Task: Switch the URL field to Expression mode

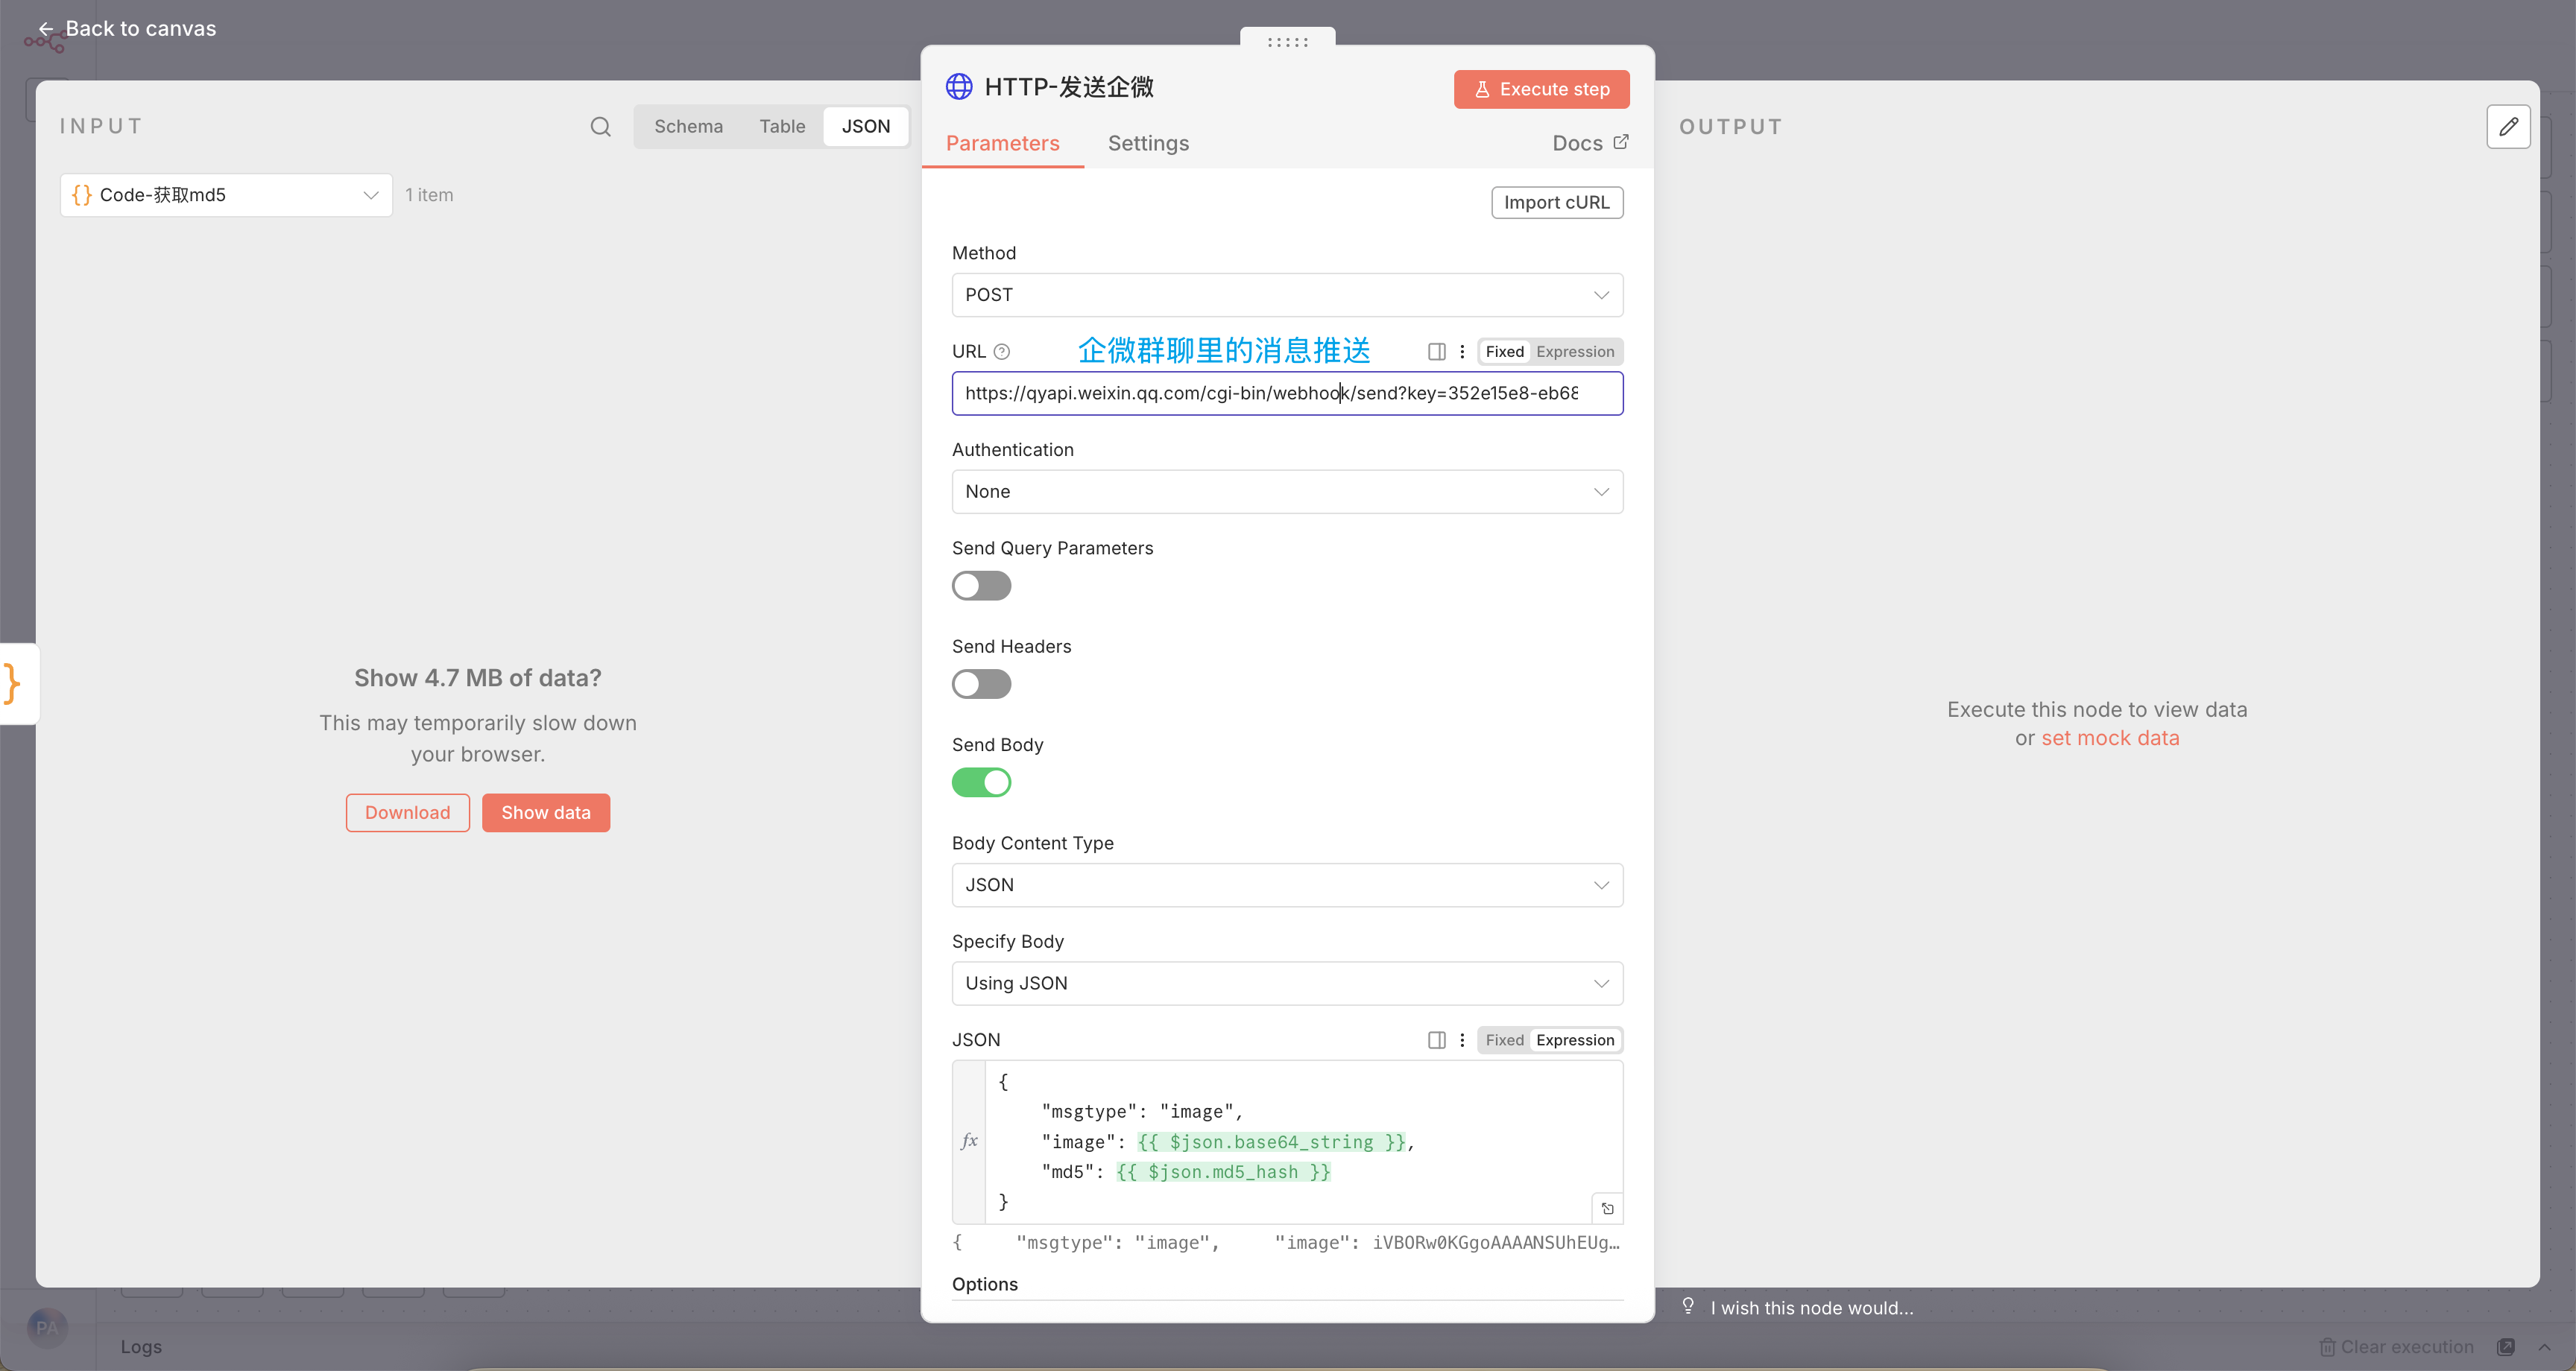Action: pos(1574,352)
